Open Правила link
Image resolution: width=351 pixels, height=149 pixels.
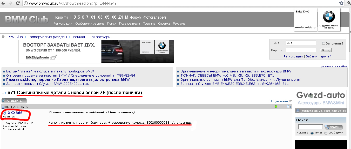click(149, 24)
